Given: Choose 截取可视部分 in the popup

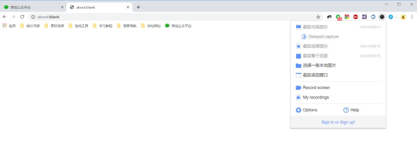Looking at the screenshot, I should (338, 27).
